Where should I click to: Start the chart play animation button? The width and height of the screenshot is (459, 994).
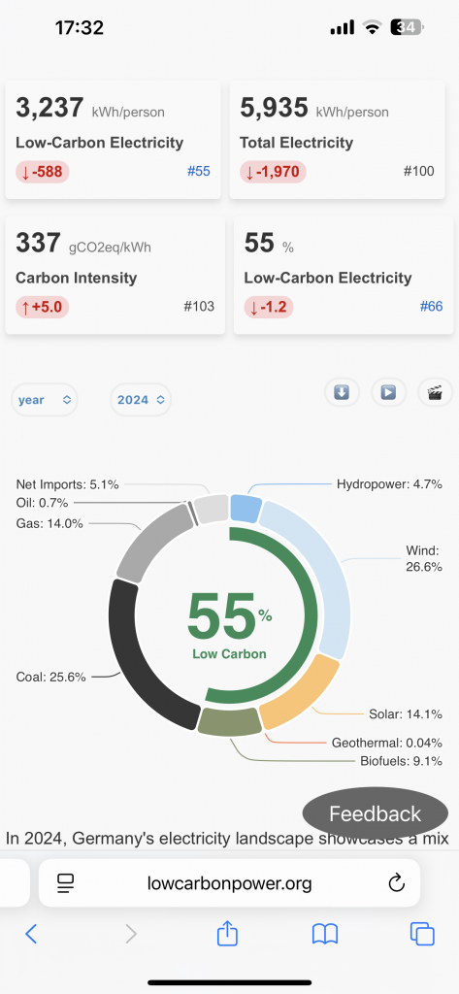pyautogui.click(x=388, y=392)
